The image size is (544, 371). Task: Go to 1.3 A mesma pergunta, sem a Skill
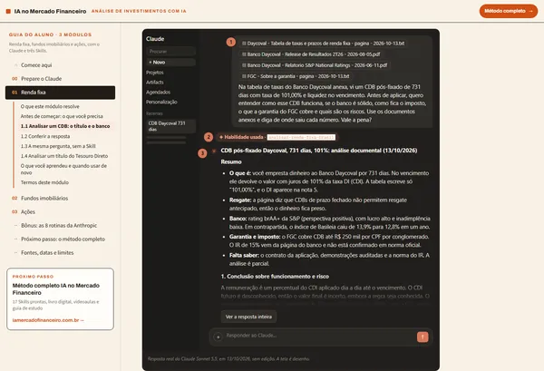pos(58,146)
